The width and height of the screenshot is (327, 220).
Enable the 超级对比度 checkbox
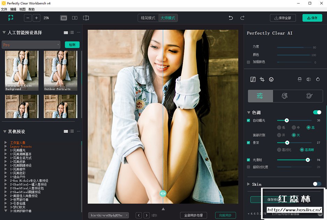click(248, 167)
